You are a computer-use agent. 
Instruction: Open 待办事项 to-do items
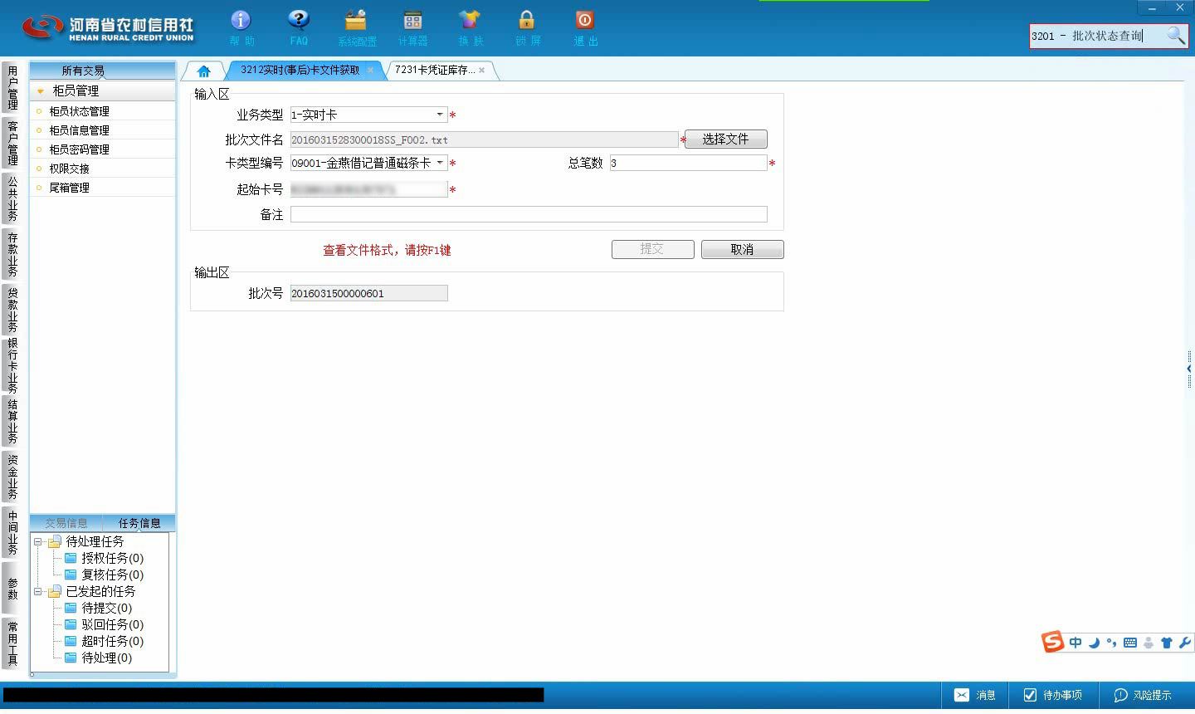pyautogui.click(x=1053, y=695)
